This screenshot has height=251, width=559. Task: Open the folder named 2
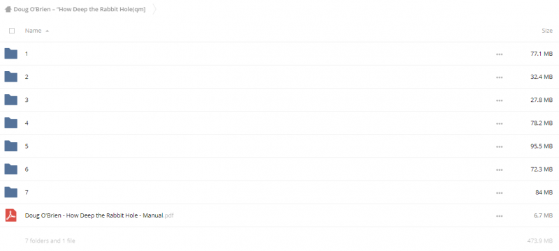(27, 77)
